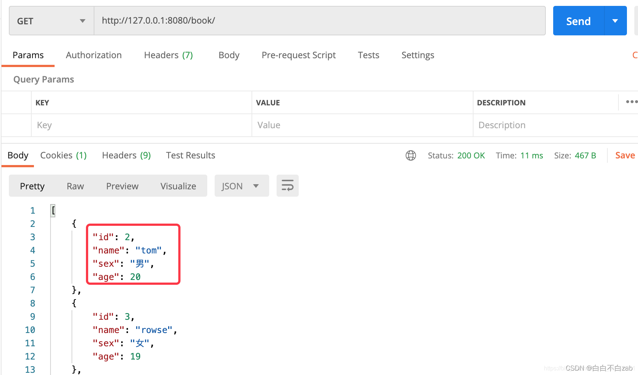Select the response Body tab
Viewport: 638px width, 375px height.
coord(18,155)
